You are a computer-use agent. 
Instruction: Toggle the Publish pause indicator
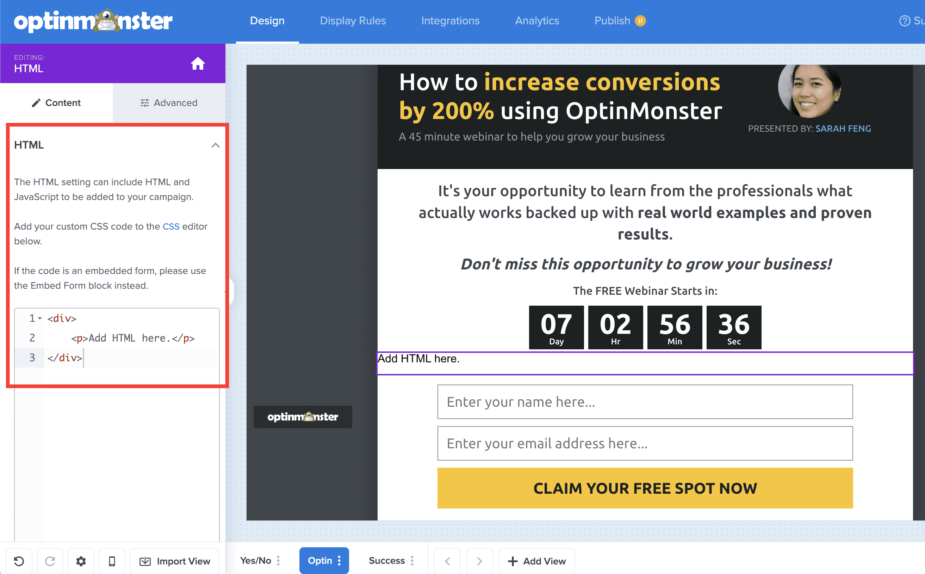(641, 21)
